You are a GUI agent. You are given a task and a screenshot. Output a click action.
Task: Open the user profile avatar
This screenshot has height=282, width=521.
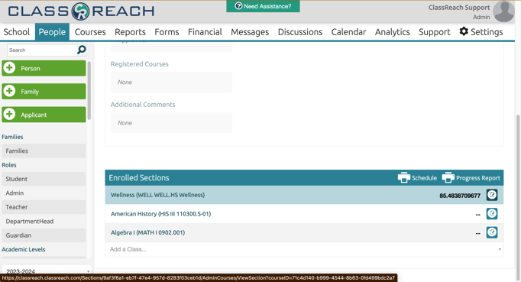click(503, 11)
